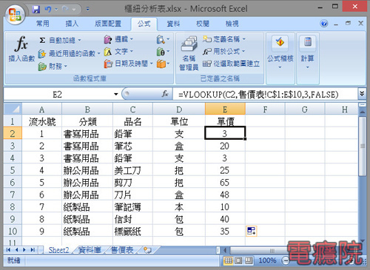Undo the last action
This screenshot has height=270, width=370.
(x=48, y=10)
